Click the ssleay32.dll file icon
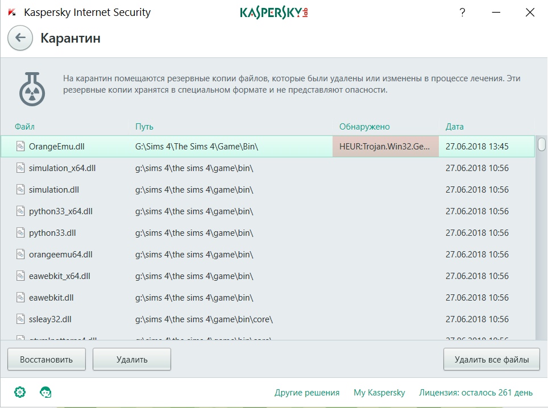 click(x=20, y=319)
